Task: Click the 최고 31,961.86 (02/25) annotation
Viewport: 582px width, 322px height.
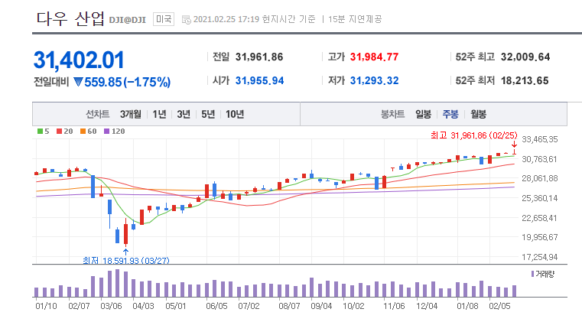Action: 473,135
